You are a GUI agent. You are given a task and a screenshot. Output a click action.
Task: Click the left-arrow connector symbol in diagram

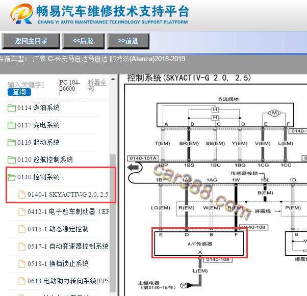(x=133, y=167)
